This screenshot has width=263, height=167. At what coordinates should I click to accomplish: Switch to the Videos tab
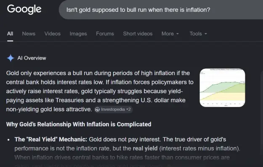[52, 34]
